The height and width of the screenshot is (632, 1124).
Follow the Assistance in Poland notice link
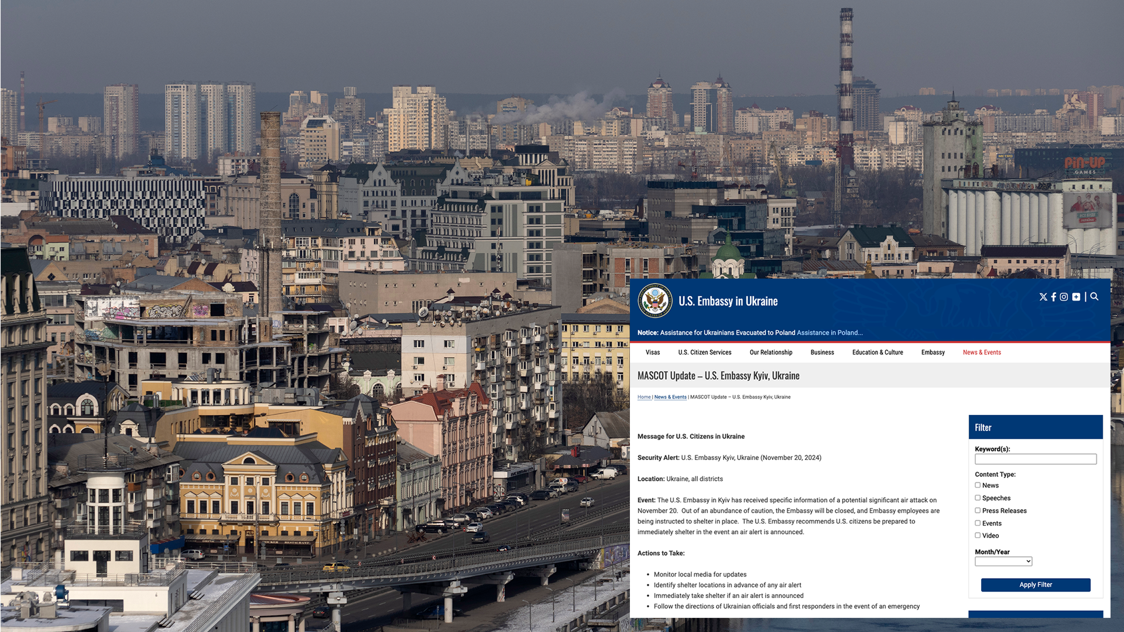pyautogui.click(x=829, y=332)
